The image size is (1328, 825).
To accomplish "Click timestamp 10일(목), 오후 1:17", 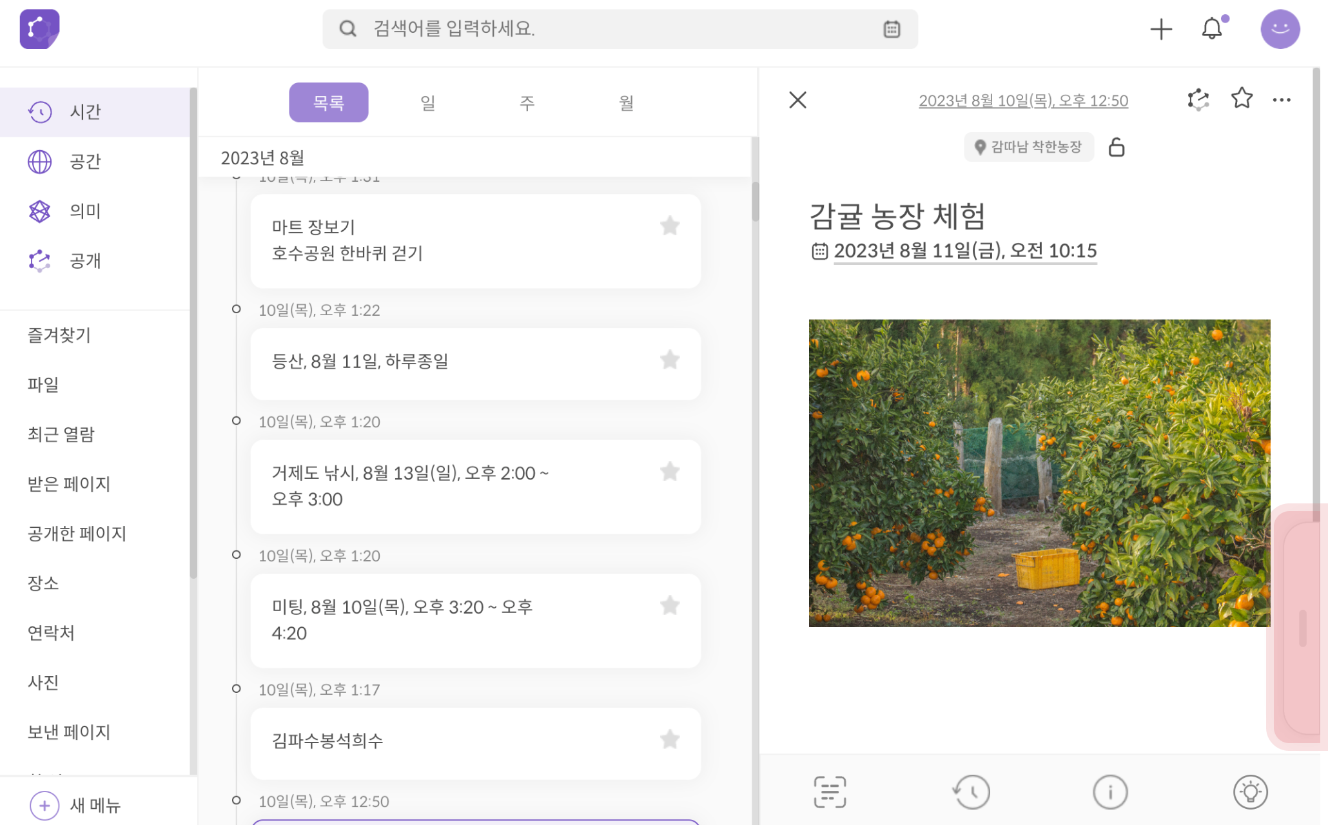I will point(319,690).
